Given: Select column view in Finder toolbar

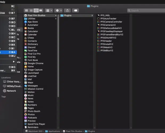Looking at the screenshot, I should (36, 11).
